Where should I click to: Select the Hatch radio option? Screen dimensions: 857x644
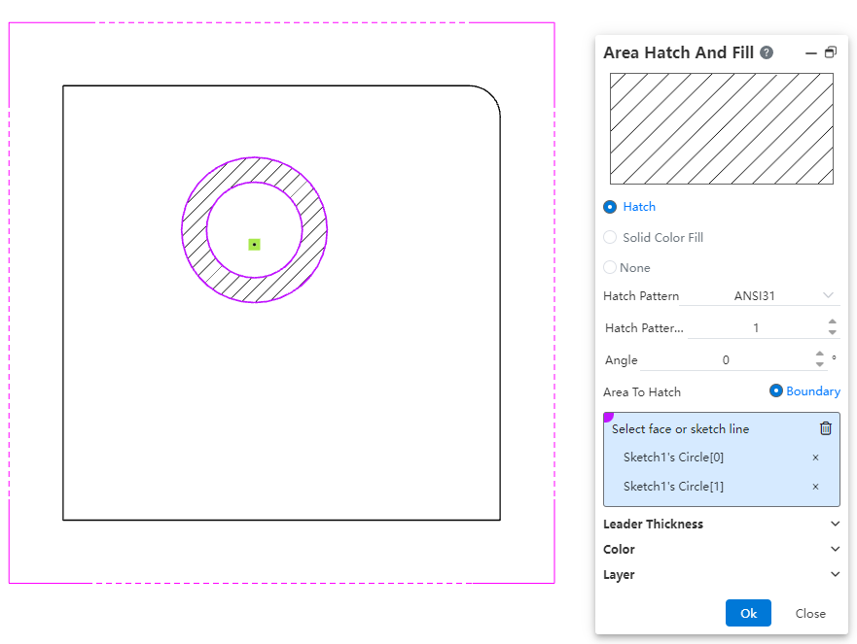611,207
